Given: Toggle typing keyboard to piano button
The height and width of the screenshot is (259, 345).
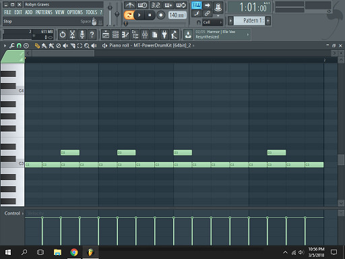Looking at the screenshot, I should [197, 5].
